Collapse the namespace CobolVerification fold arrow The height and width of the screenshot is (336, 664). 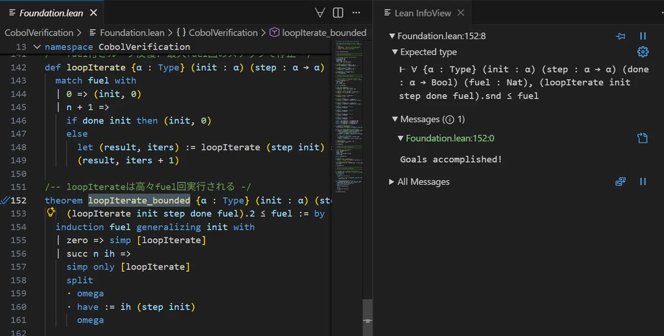pos(37,47)
